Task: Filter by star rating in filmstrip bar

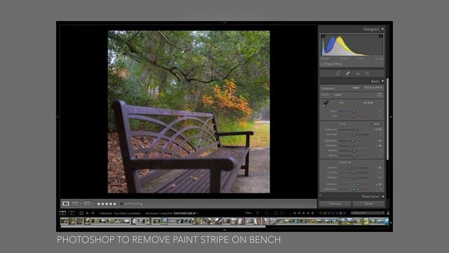Action: click(304, 213)
